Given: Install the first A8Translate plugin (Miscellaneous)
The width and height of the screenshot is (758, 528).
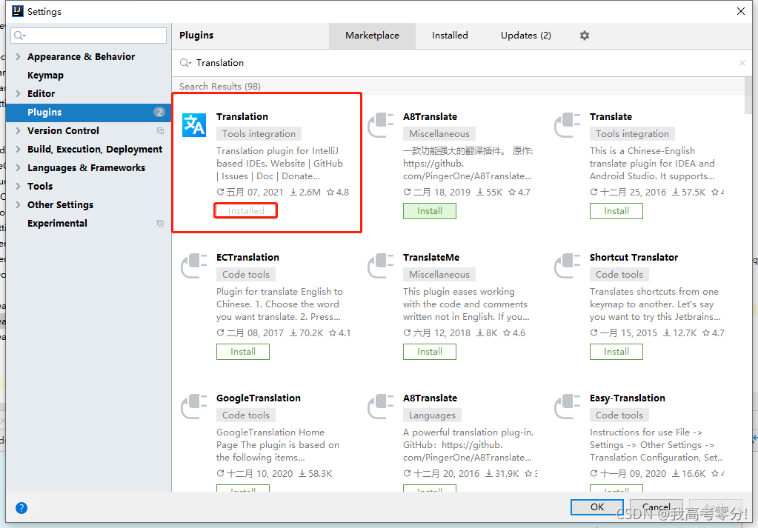Looking at the screenshot, I should pos(429,211).
